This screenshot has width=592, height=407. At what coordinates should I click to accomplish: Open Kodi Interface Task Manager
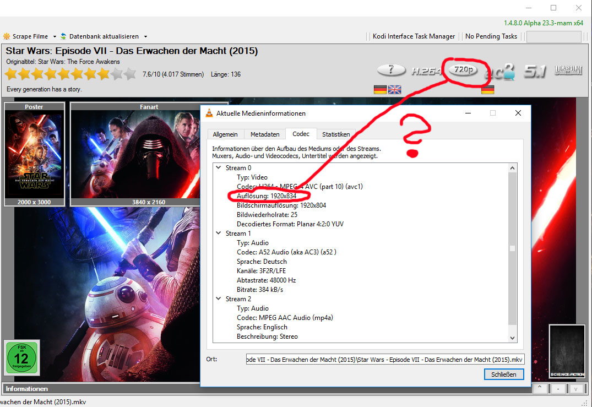click(x=414, y=36)
